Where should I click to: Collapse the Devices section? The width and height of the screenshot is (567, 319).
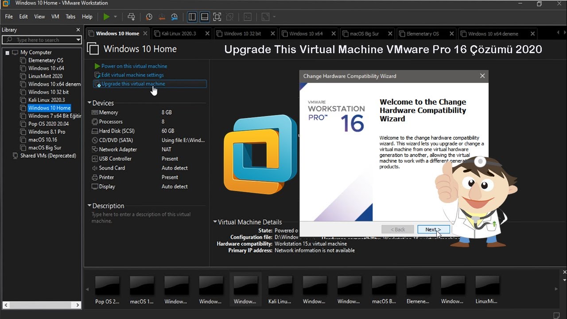[x=89, y=103]
